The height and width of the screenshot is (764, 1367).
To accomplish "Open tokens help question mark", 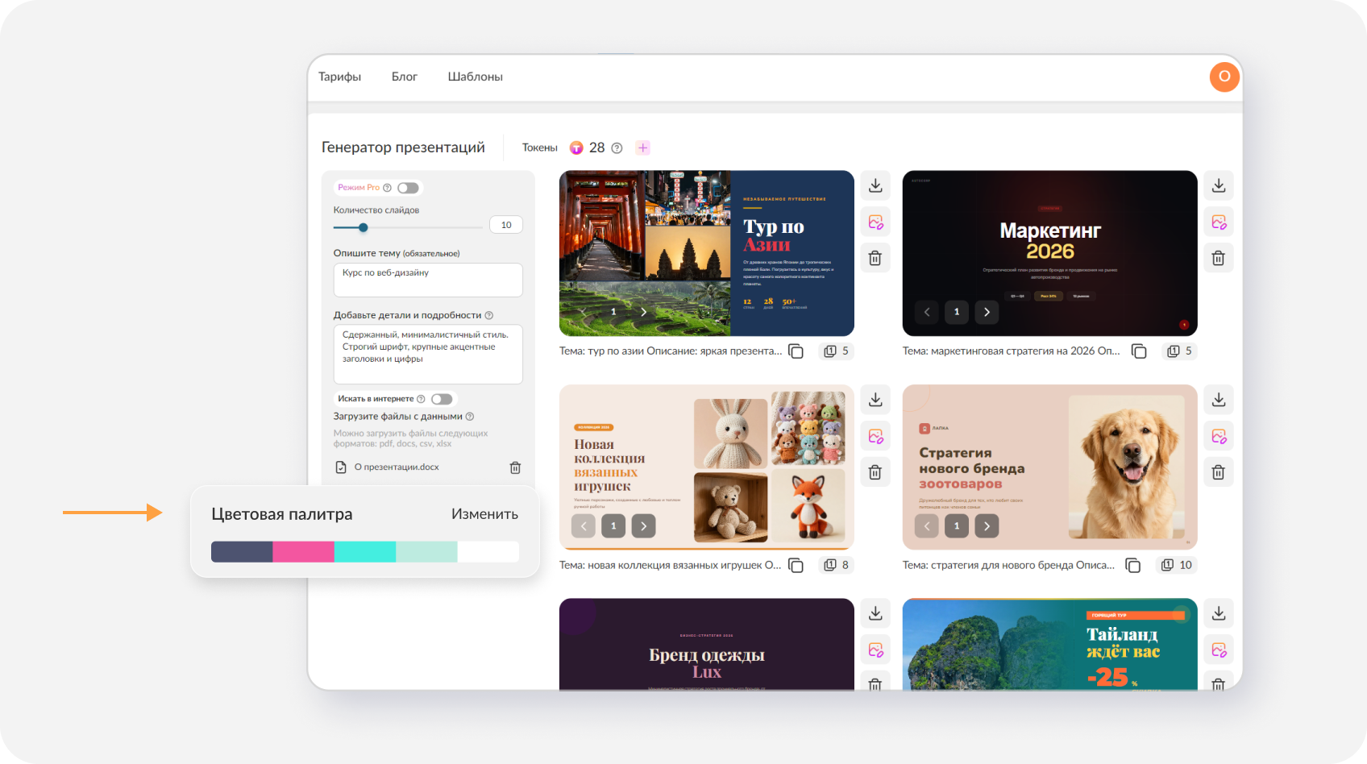I will 617,148.
